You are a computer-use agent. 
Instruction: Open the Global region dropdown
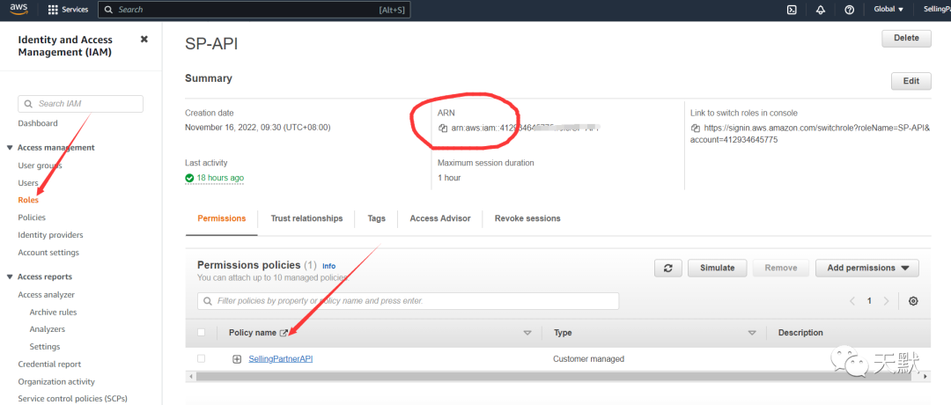coord(888,10)
